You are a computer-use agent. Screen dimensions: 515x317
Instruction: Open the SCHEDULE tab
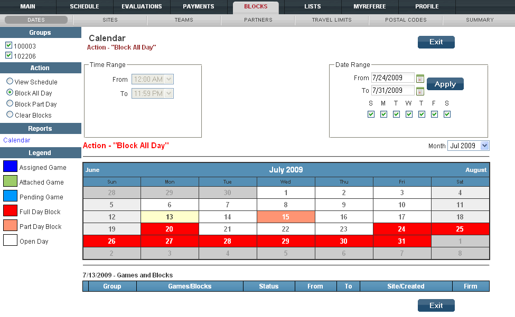tap(85, 6)
